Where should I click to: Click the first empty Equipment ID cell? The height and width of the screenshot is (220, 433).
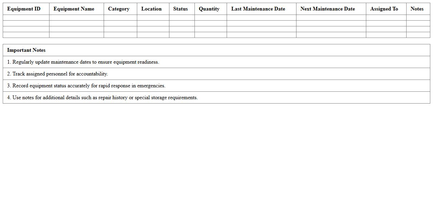point(25,18)
